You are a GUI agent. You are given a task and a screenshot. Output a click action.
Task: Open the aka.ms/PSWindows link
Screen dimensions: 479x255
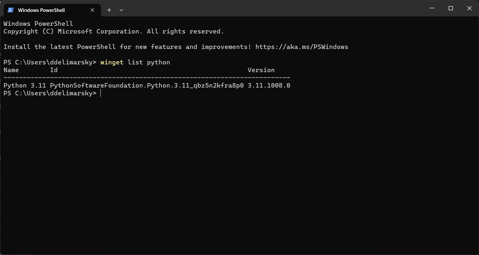(302, 47)
